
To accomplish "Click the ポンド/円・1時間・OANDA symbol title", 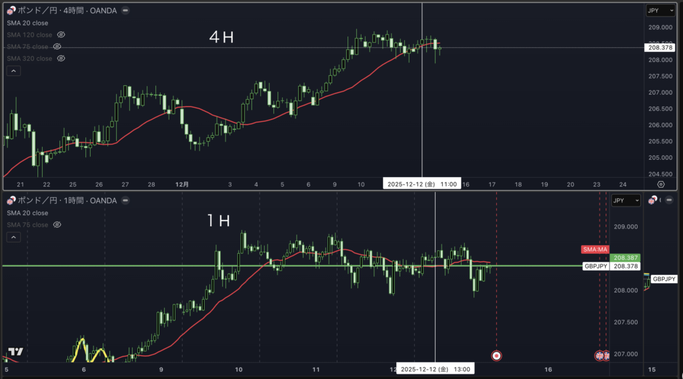I will [x=67, y=200].
